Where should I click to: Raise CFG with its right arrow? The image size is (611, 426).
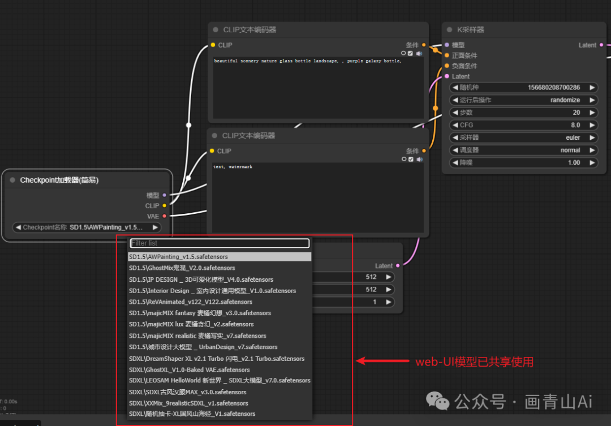tap(592, 125)
